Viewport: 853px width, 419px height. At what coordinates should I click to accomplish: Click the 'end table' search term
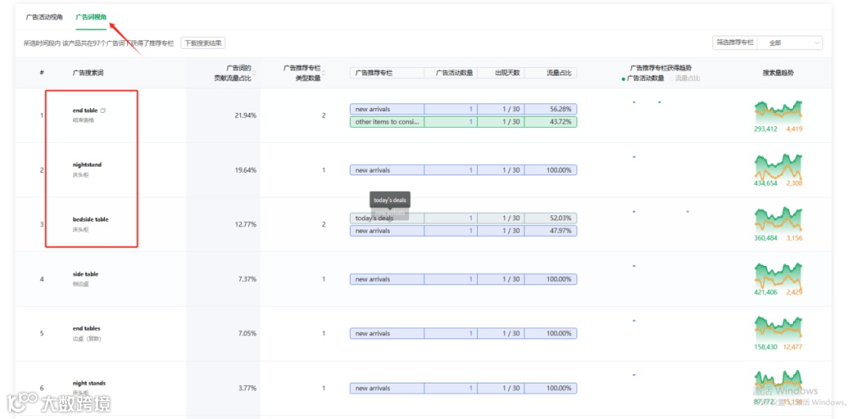click(x=85, y=110)
